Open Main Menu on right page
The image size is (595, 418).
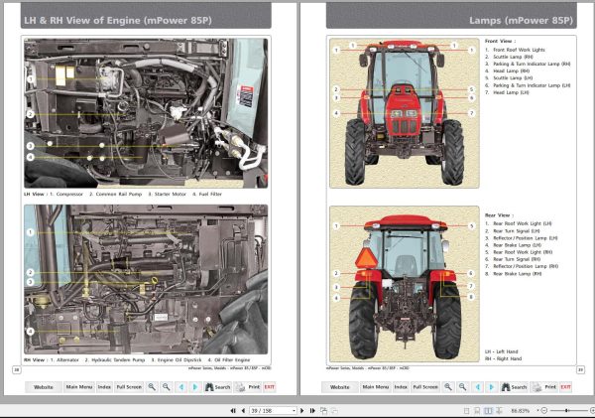pos(375,387)
